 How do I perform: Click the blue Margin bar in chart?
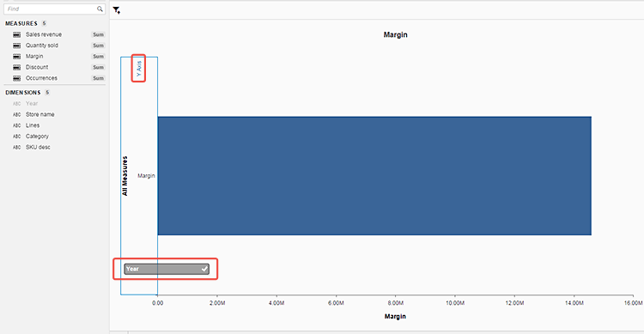click(x=374, y=176)
